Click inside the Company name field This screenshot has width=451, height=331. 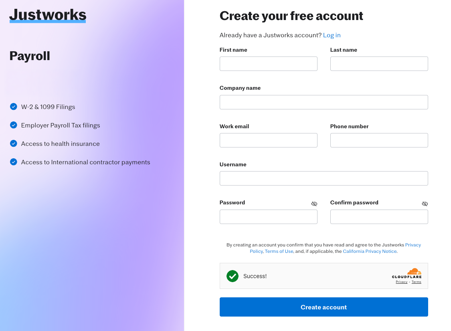pos(324,102)
